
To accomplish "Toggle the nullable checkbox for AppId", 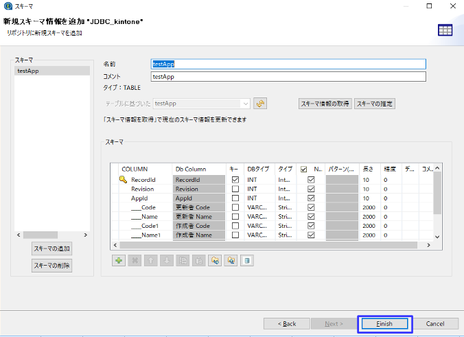I will (x=311, y=198).
